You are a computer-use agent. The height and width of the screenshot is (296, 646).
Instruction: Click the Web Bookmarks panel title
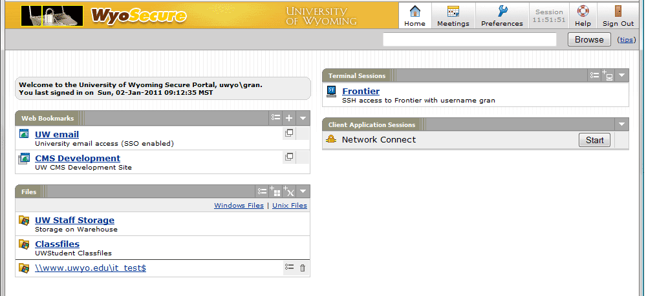tap(48, 119)
